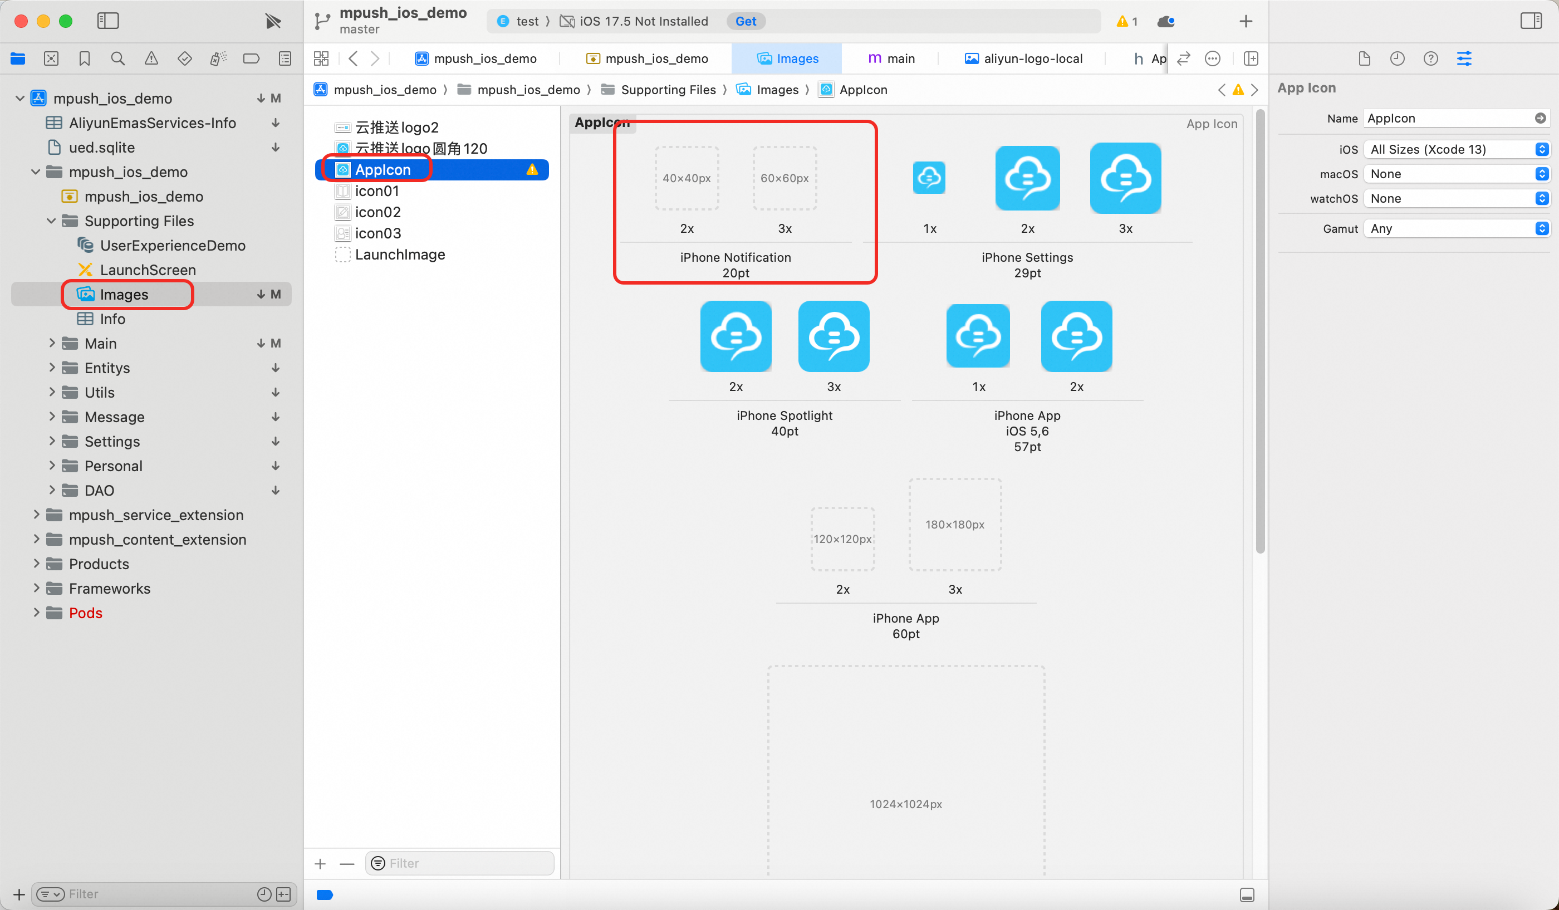
Task: Click the add file plus button in navigator
Action: coord(19,894)
